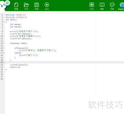The width and height of the screenshot is (124, 114).
Task: Click the 求助 help chat icon
Action: pyautogui.click(x=112, y=6)
